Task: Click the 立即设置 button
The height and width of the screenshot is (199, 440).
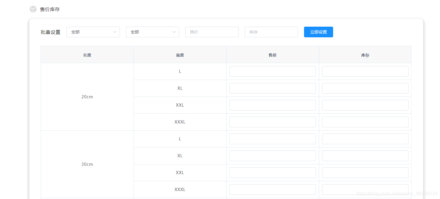Action: (x=318, y=32)
